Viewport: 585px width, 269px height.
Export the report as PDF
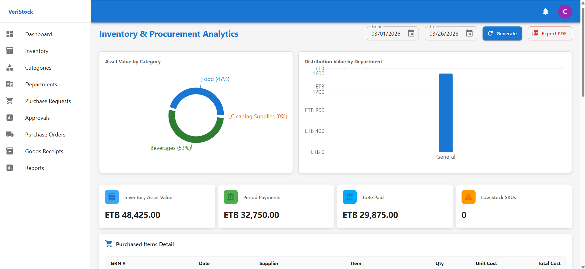pos(550,33)
